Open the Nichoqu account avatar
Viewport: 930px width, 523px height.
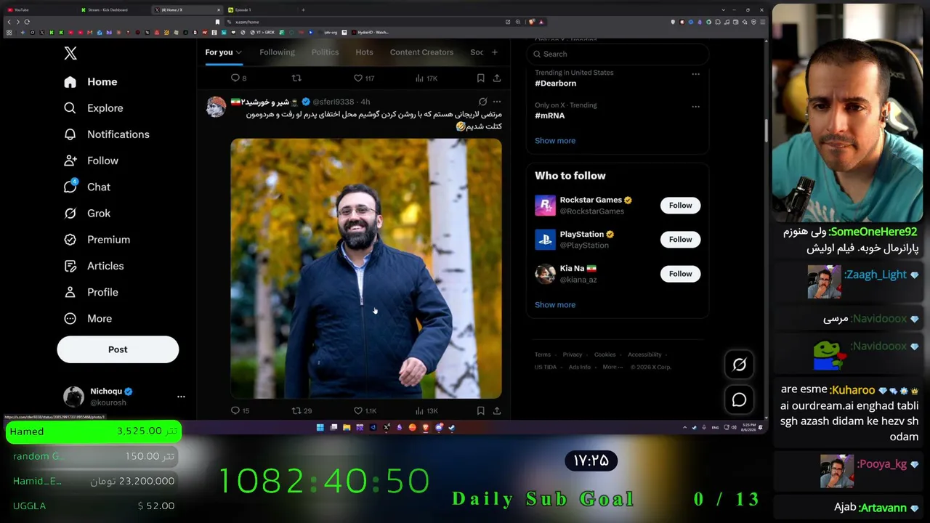tap(73, 397)
